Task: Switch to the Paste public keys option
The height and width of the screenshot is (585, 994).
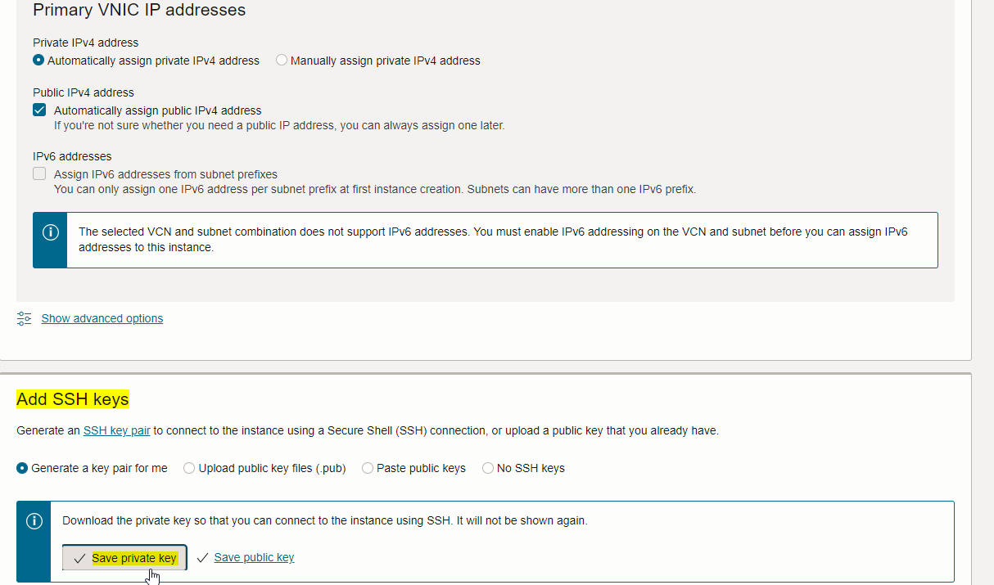Action: (368, 468)
